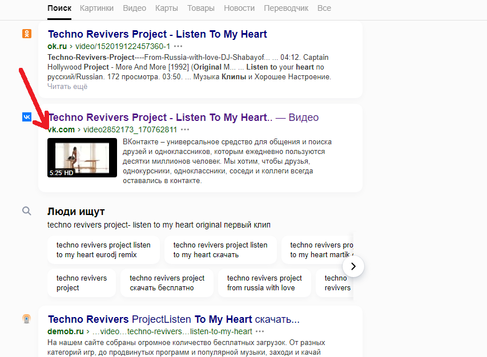Click the VK favicon beside second result

[27, 117]
